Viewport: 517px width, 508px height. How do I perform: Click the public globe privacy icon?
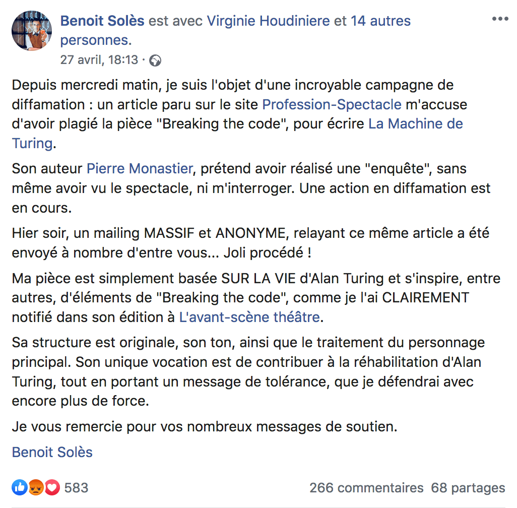pyautogui.click(x=156, y=60)
